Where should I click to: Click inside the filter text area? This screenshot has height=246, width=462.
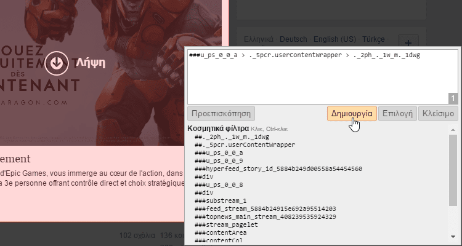[x=323, y=77]
